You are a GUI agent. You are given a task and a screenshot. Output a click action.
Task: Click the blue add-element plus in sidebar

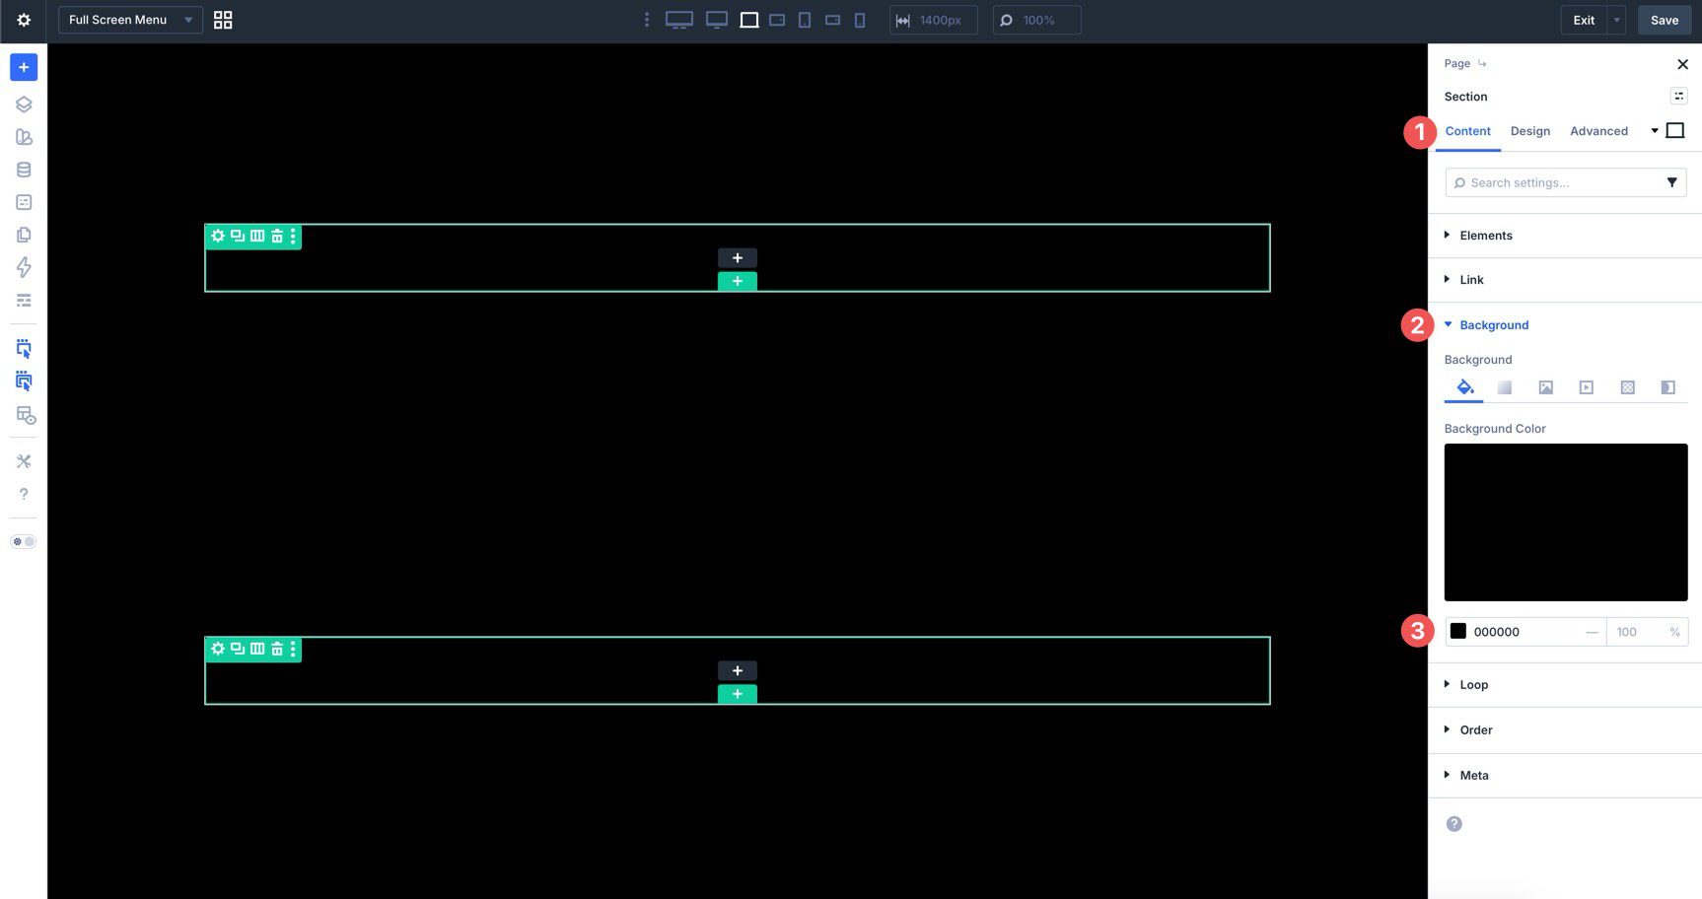pyautogui.click(x=24, y=67)
